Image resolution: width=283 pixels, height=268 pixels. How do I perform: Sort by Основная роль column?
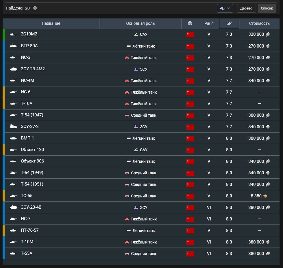coord(140,24)
